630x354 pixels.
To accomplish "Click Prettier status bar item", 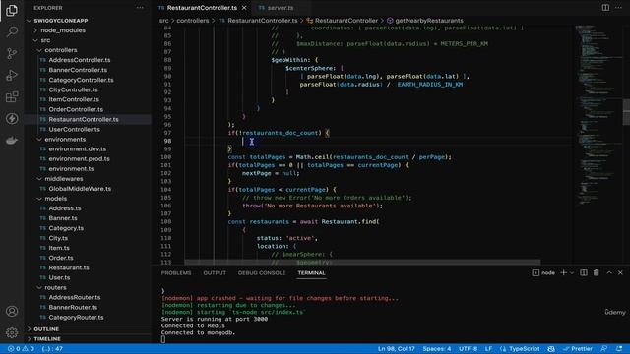I will (x=578, y=349).
